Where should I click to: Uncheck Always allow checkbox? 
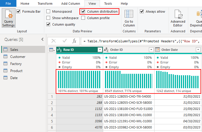(142, 11)
